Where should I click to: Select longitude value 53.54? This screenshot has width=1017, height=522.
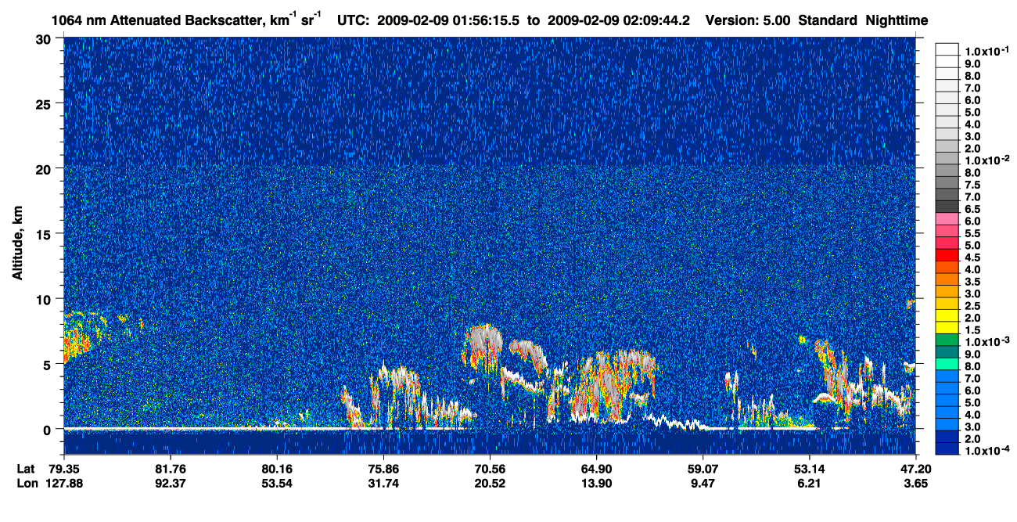click(x=276, y=483)
